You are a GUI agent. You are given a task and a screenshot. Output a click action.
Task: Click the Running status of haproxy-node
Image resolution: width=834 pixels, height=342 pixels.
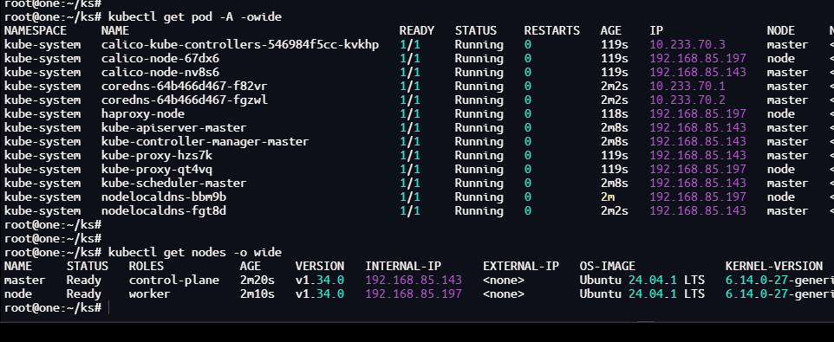[479, 114]
